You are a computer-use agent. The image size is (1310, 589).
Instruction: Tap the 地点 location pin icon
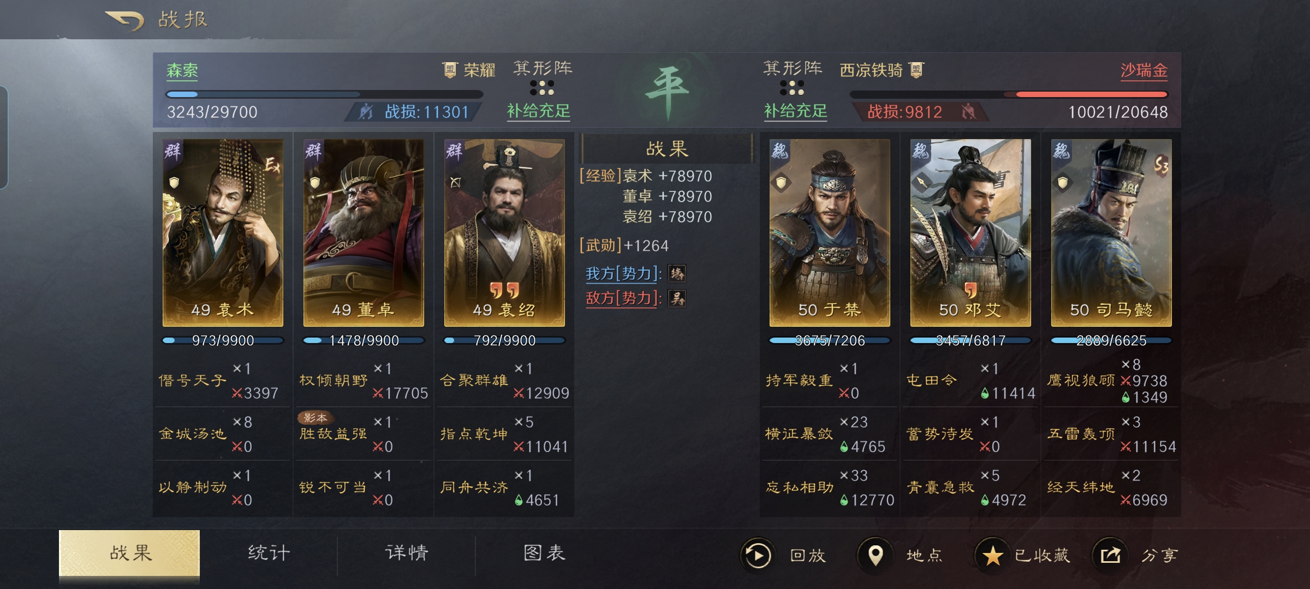pos(875,555)
